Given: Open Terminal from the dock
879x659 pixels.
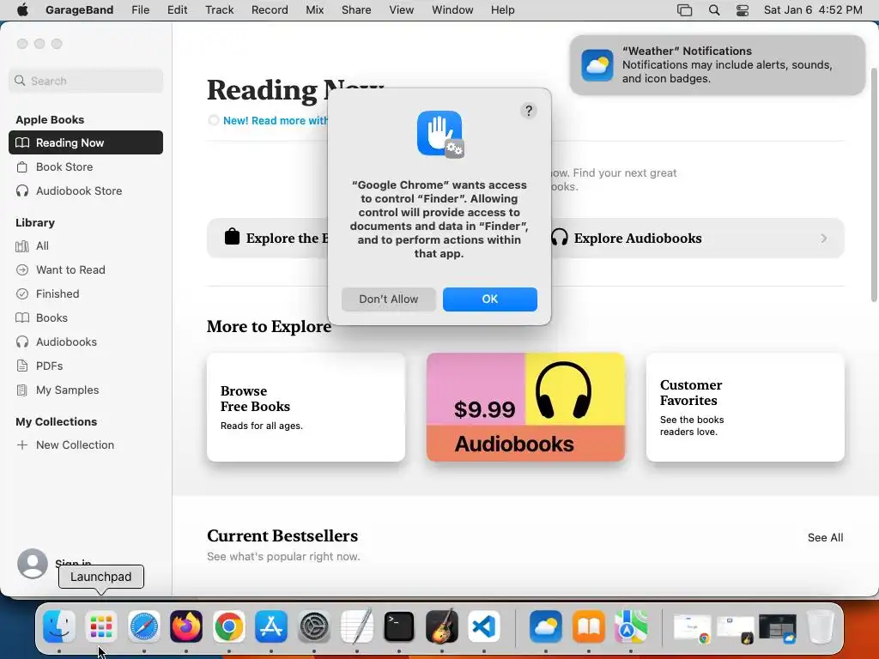Looking at the screenshot, I should point(399,626).
